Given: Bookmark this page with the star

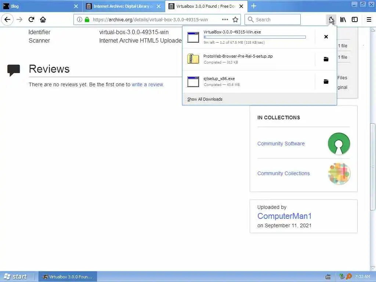Looking at the screenshot, I should (x=235, y=19).
